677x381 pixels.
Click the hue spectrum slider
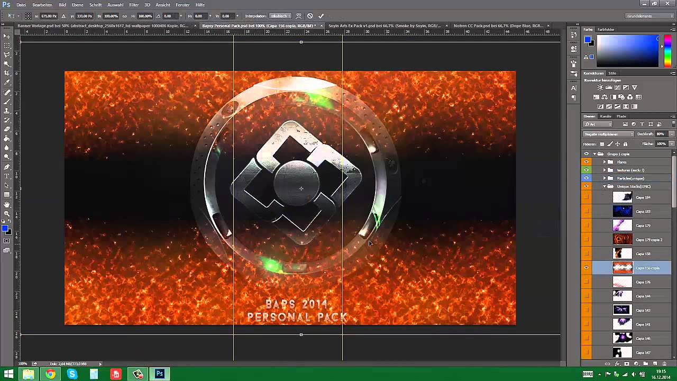(x=667, y=51)
